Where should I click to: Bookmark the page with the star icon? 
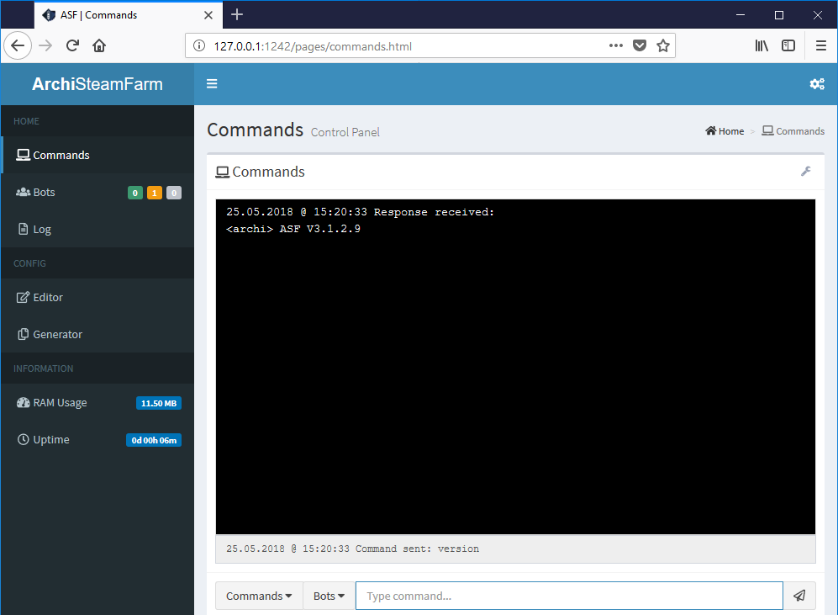coord(663,45)
